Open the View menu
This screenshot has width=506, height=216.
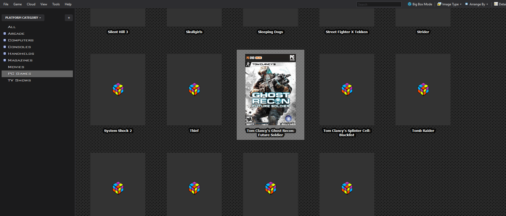pyautogui.click(x=44, y=4)
